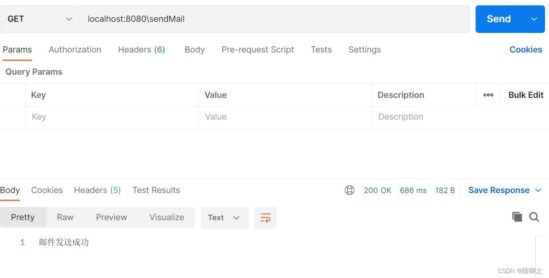Click the wrap lines icon next to Text dropdown
This screenshot has width=549, height=278.
(265, 218)
